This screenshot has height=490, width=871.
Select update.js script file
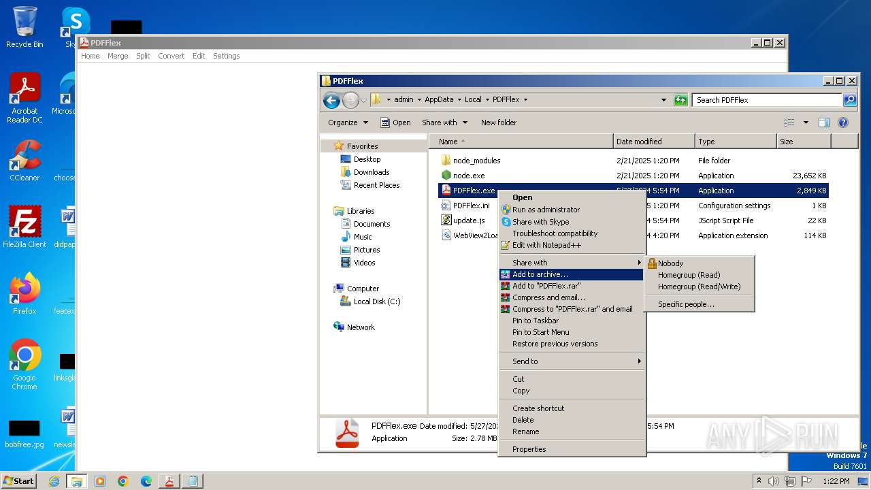469,220
